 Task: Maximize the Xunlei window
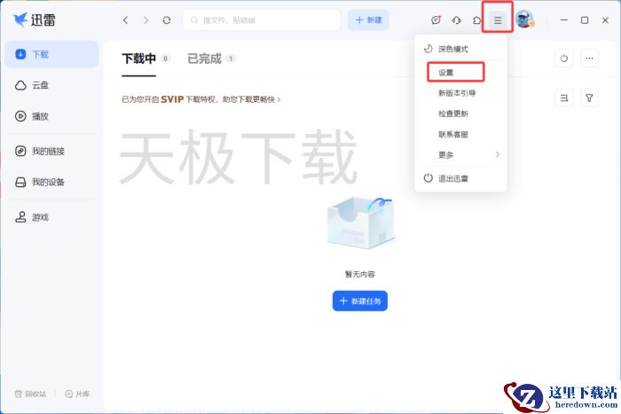tap(585, 20)
